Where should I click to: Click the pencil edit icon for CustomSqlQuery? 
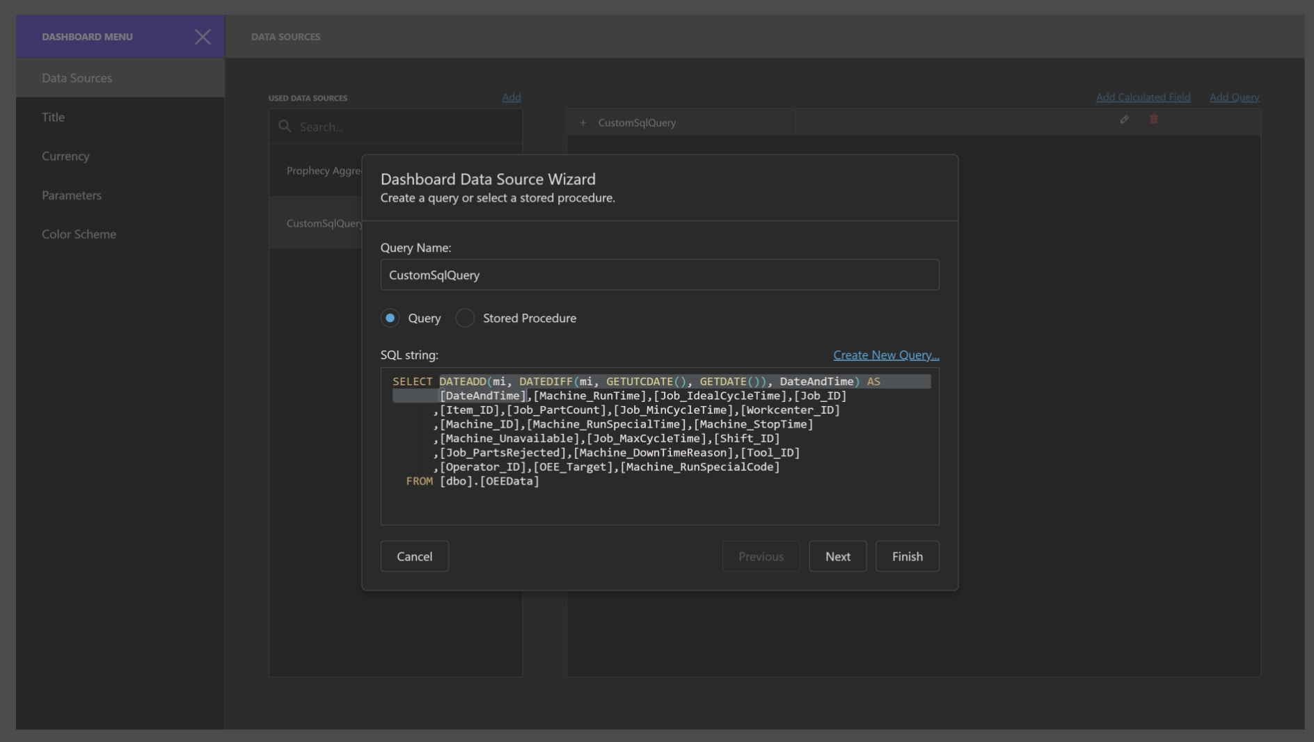click(1124, 120)
